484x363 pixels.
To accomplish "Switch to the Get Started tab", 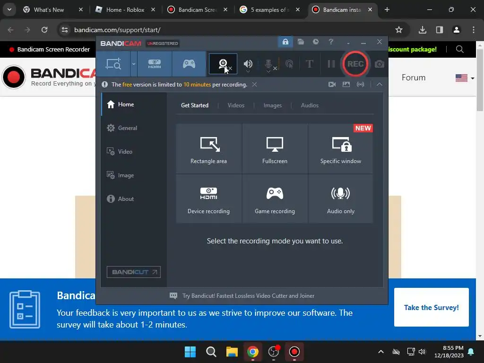I will click(194, 105).
